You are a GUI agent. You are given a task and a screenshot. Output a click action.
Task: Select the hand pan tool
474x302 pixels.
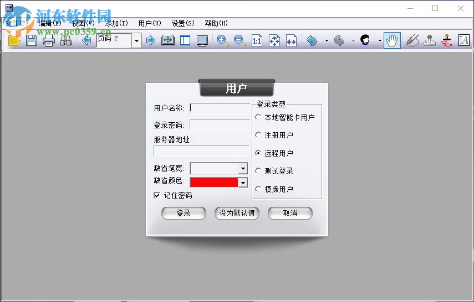pos(392,40)
